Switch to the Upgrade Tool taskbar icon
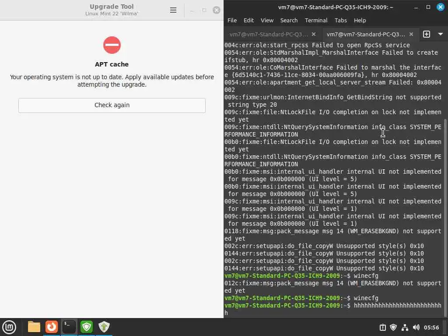 pos(104,327)
